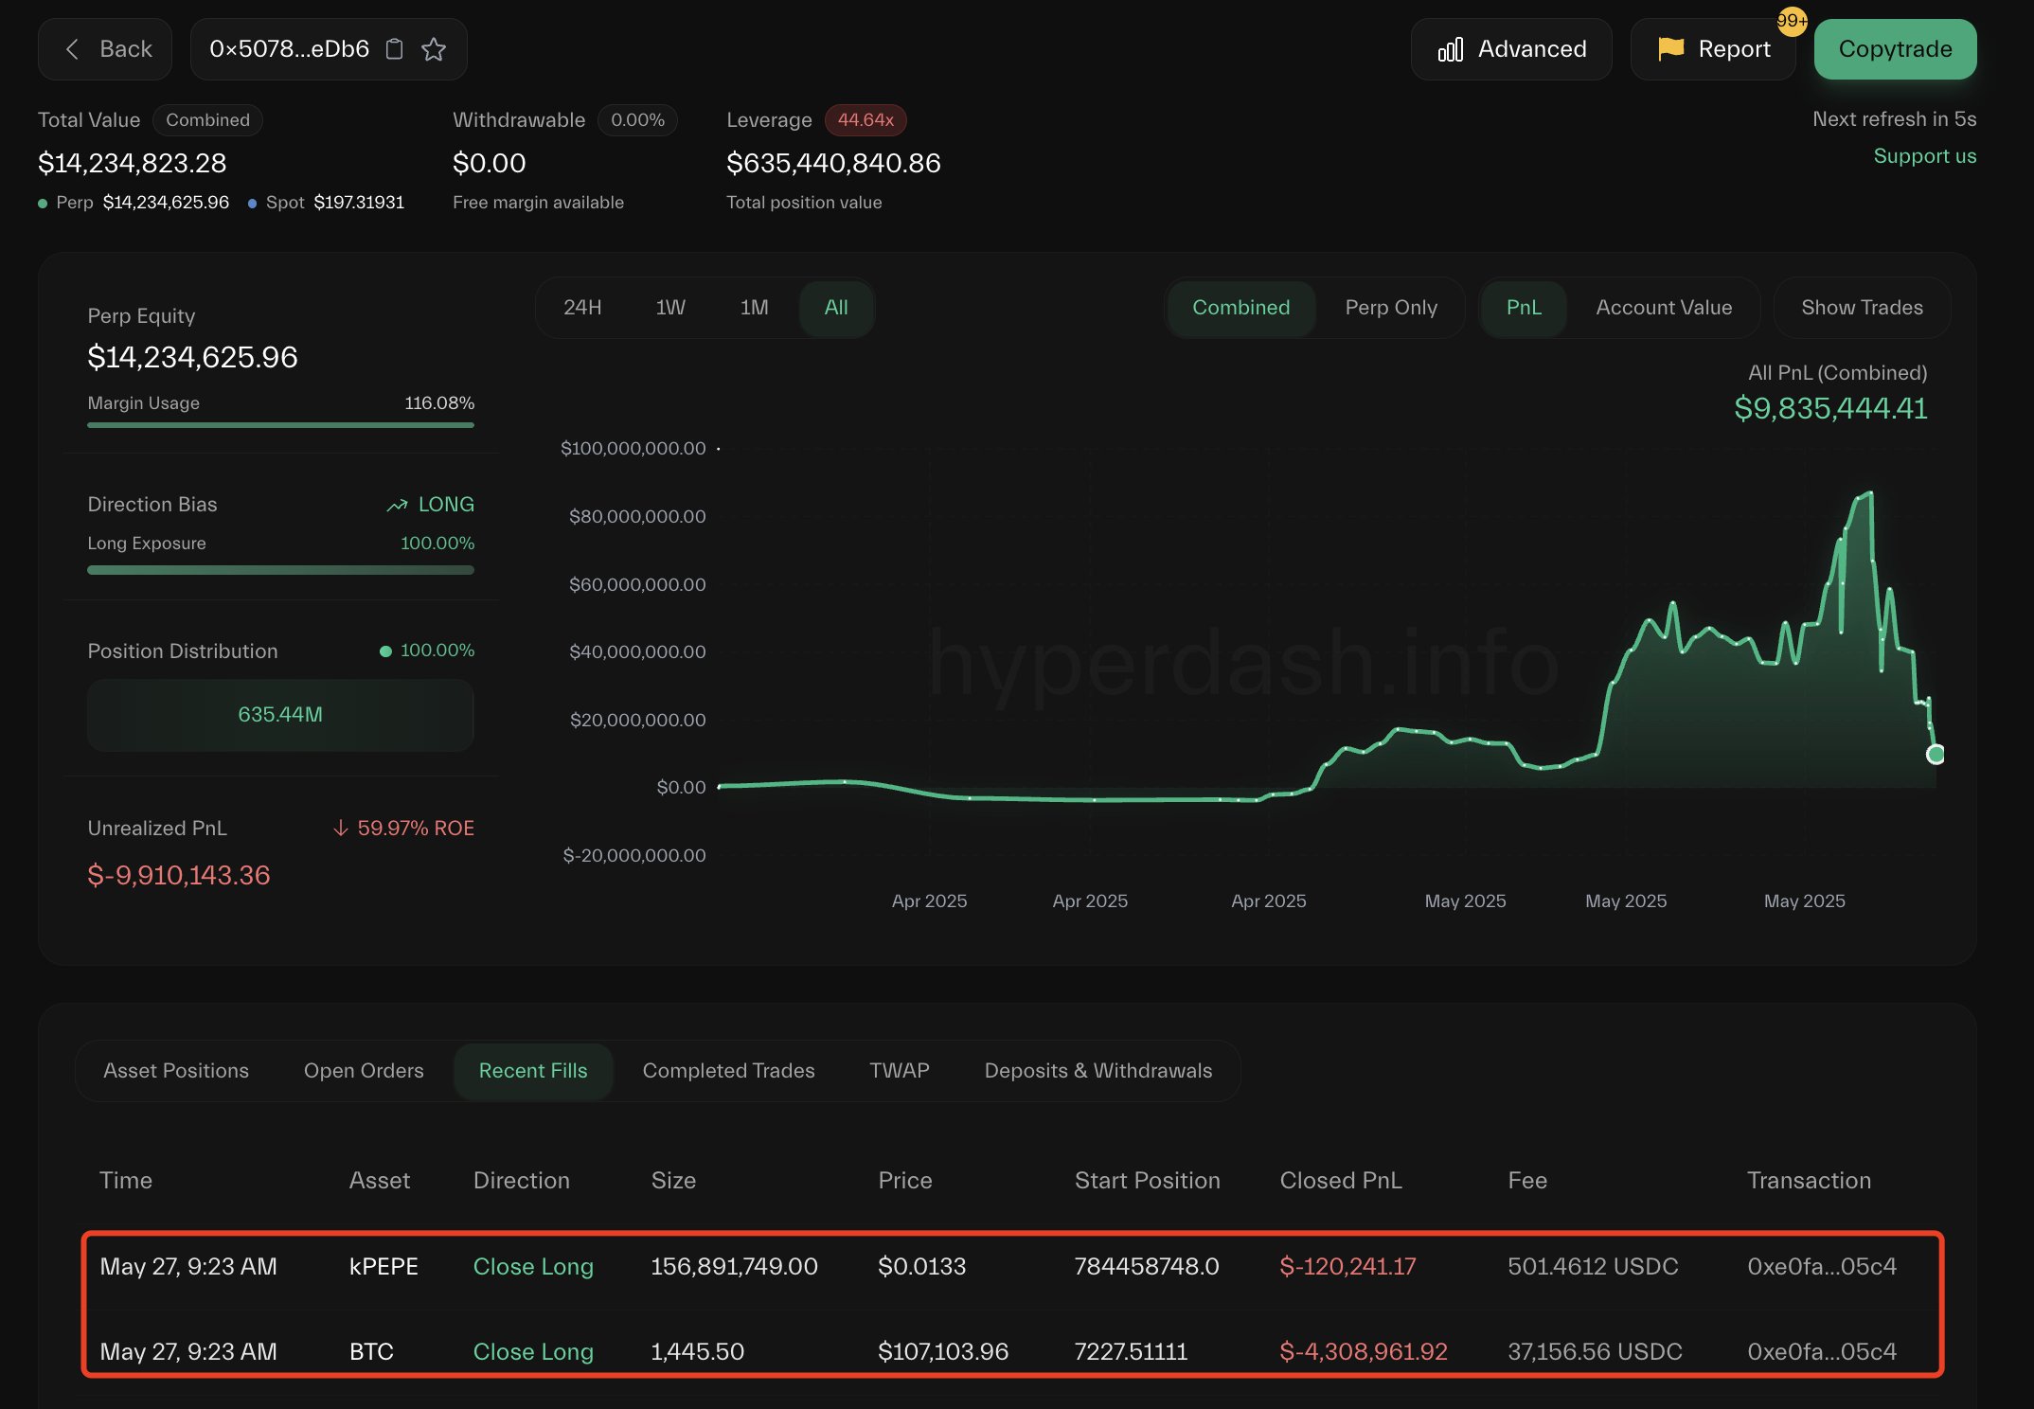Viewport: 2034px width, 1409px height.
Task: Click the 59.97% ROE indicator
Action: [403, 829]
